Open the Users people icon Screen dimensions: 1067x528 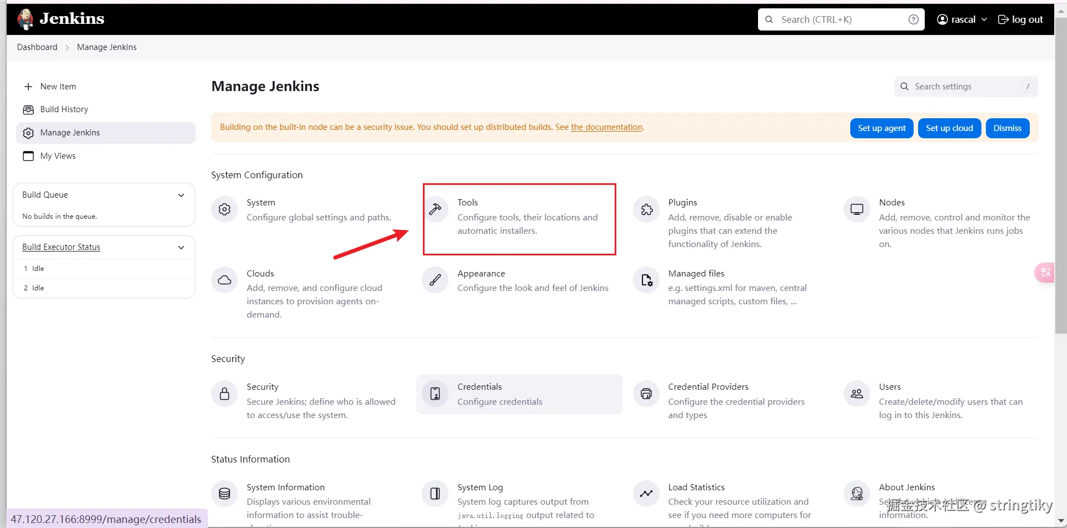(x=857, y=394)
